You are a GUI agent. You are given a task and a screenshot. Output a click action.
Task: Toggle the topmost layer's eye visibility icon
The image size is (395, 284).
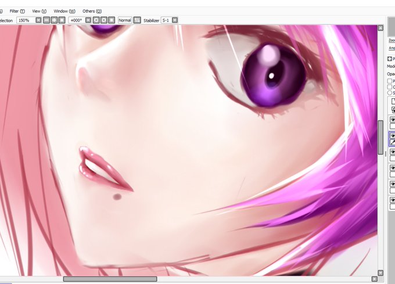click(x=393, y=120)
